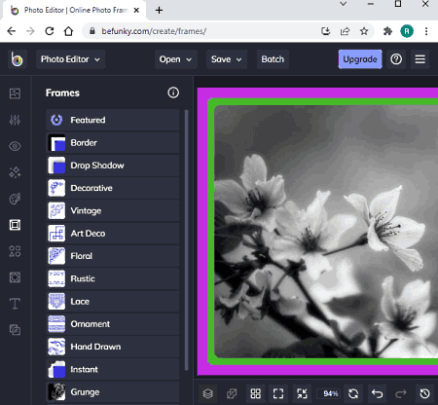
Task: Undo the last edit
Action: (x=377, y=393)
